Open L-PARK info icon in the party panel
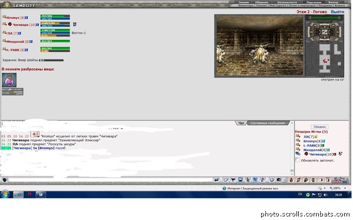Image resolution: width=353 pixels, height=220 pixels. pos(26,50)
